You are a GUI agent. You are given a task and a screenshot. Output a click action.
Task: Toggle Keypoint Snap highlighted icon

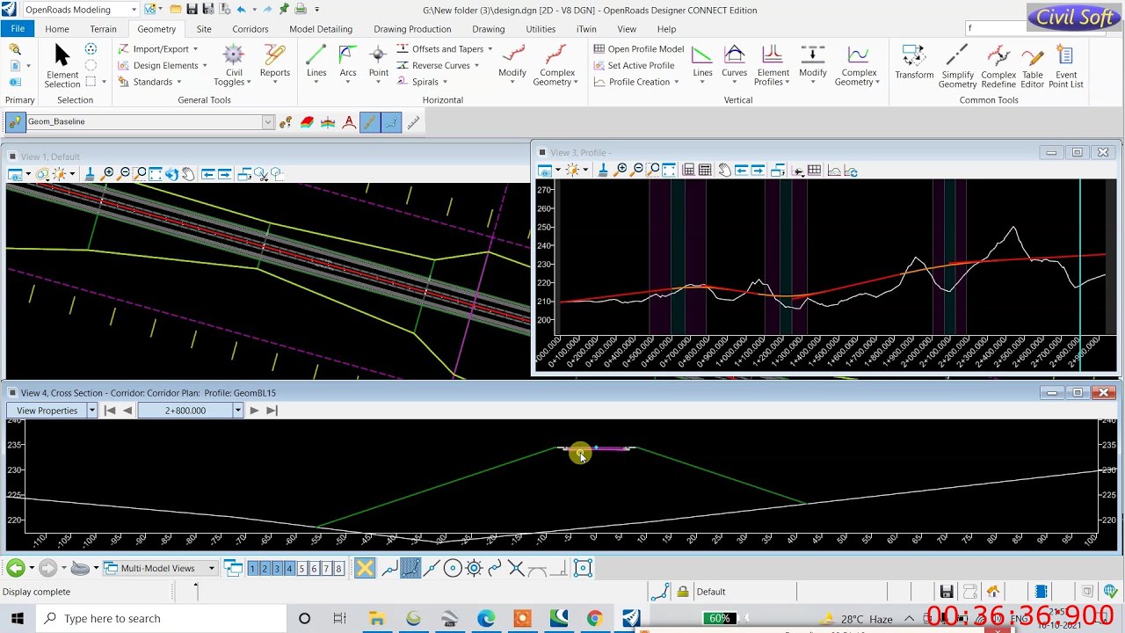point(410,568)
